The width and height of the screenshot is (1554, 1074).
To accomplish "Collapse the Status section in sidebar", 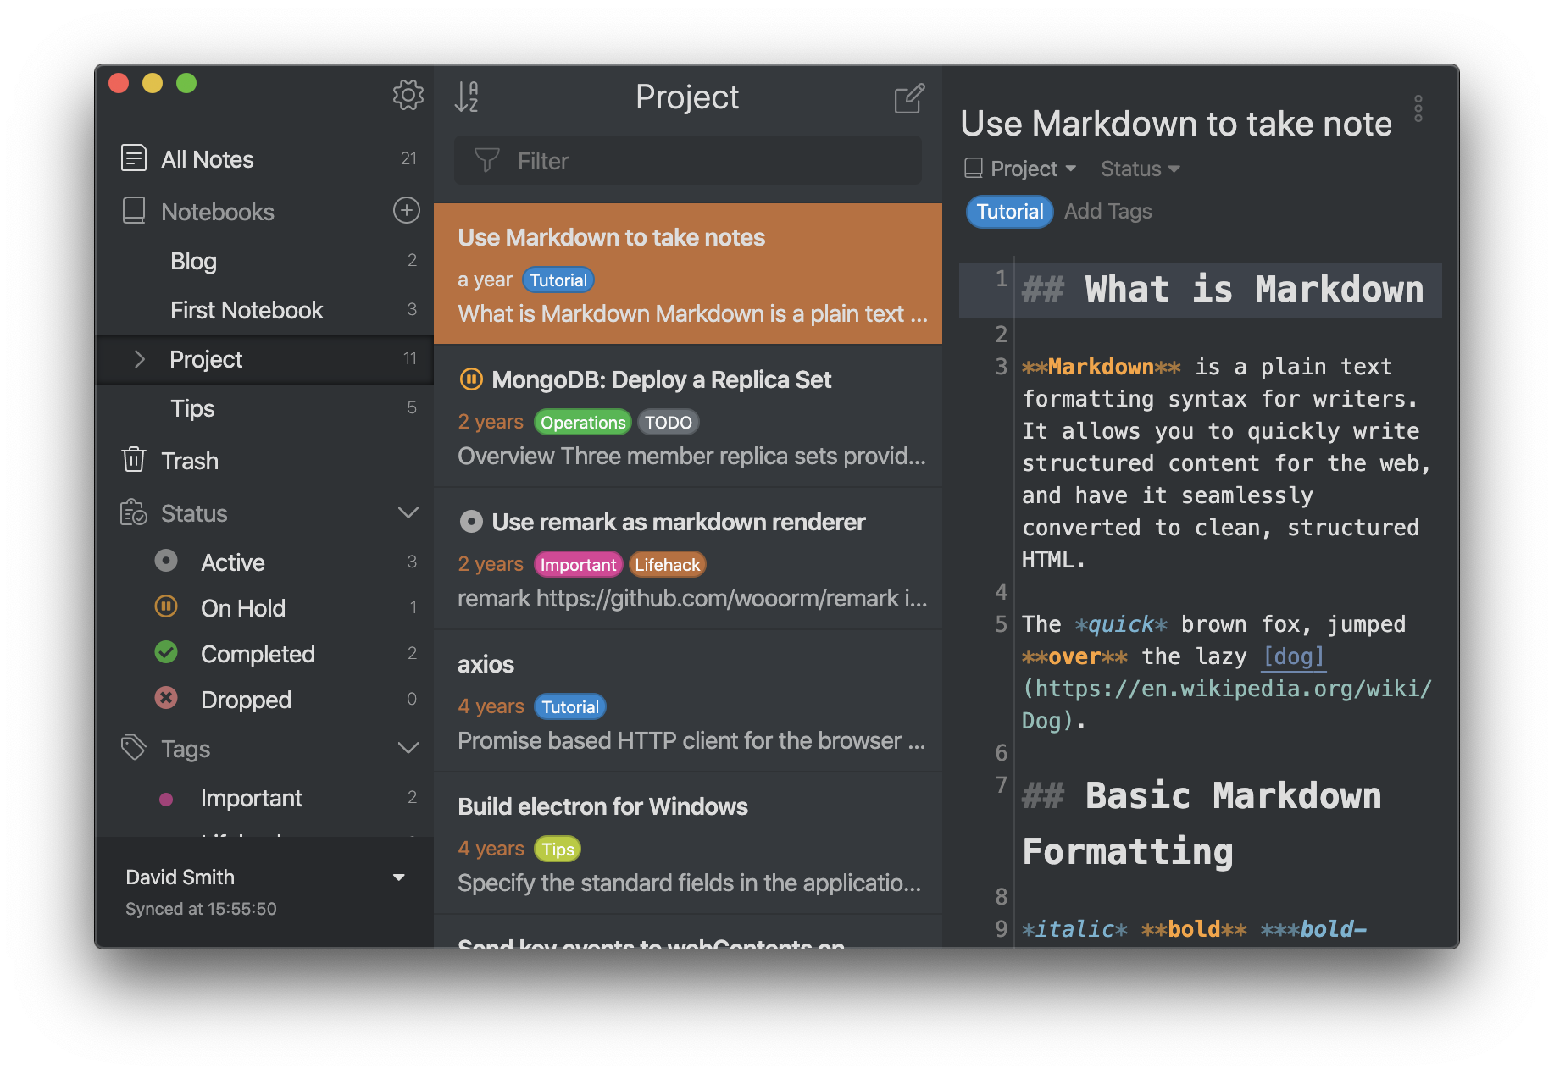I will point(408,512).
